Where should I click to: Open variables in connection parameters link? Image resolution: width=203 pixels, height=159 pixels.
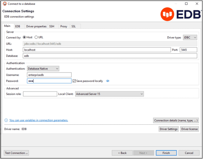click(x=39, y=120)
